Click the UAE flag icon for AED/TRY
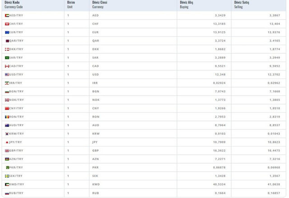The image size is (289, 198). pyautogui.click(x=7, y=15)
